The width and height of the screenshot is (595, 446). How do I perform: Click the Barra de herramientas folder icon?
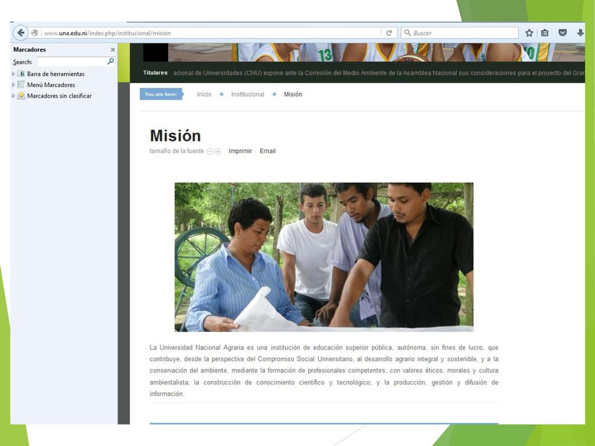[x=21, y=74]
